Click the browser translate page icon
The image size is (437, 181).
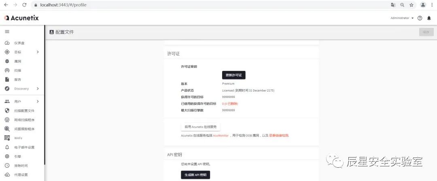[x=393, y=5]
